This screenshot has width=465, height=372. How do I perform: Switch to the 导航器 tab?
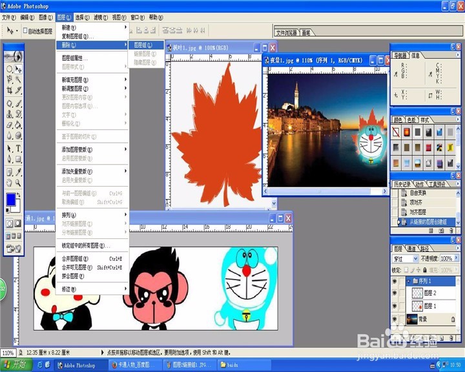[x=400, y=55]
